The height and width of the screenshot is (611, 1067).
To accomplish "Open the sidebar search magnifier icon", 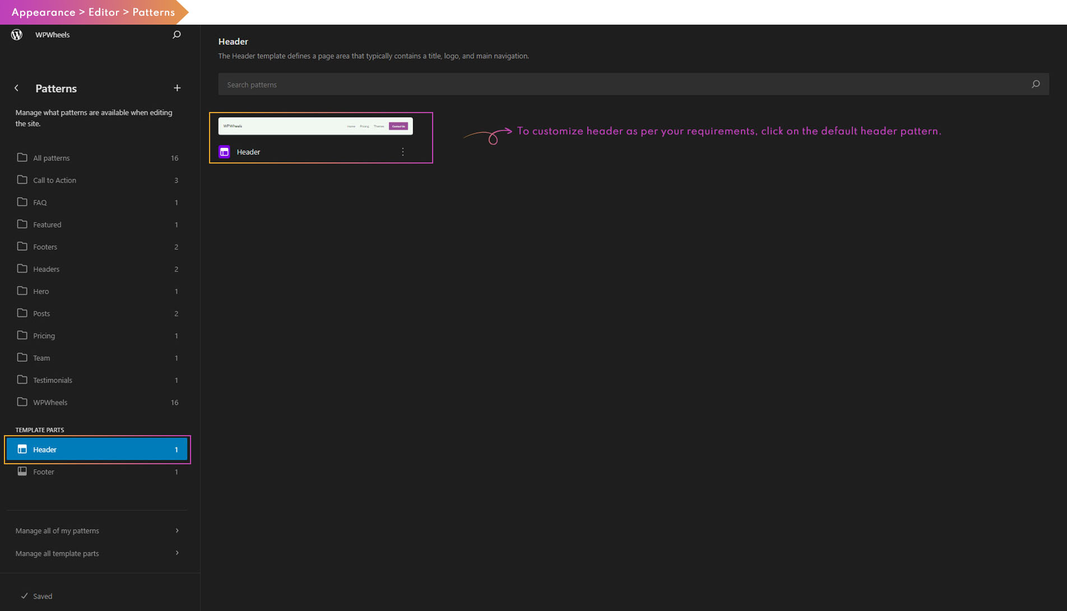I will [177, 35].
